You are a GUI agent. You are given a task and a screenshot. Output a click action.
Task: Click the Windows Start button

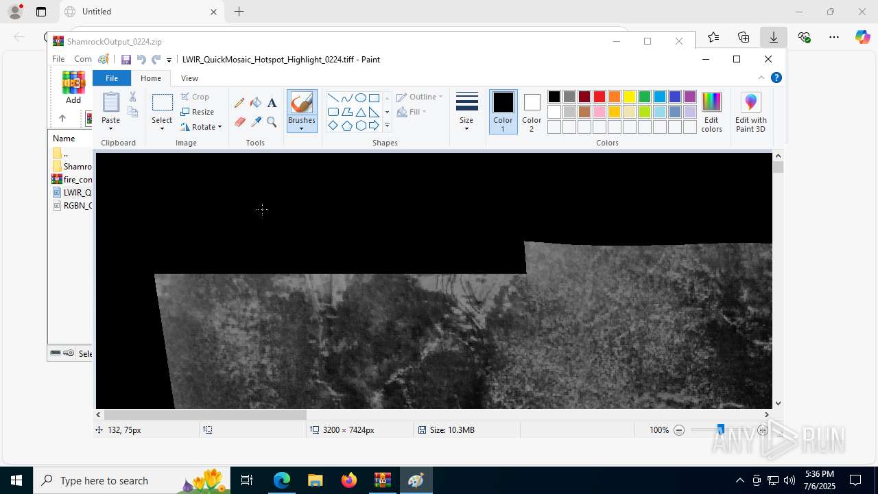click(x=16, y=480)
